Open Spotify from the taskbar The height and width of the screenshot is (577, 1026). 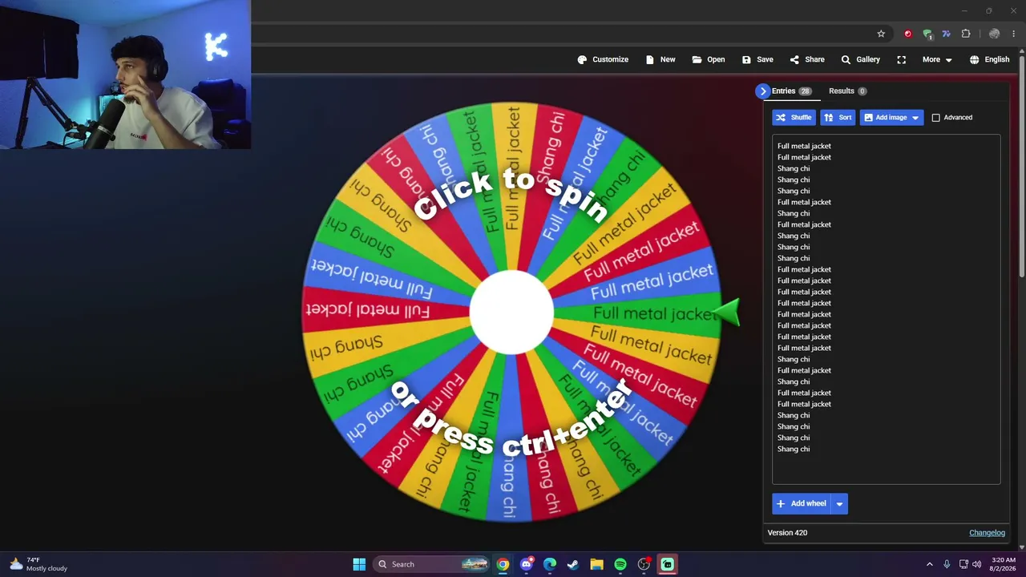(620, 564)
